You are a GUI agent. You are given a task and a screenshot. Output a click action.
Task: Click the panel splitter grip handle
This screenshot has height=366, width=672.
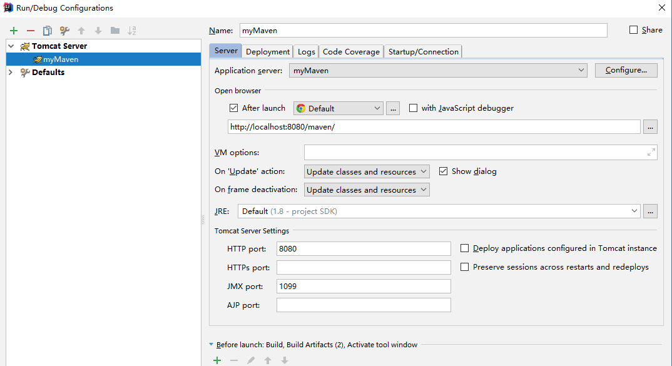pyautogui.click(x=203, y=220)
